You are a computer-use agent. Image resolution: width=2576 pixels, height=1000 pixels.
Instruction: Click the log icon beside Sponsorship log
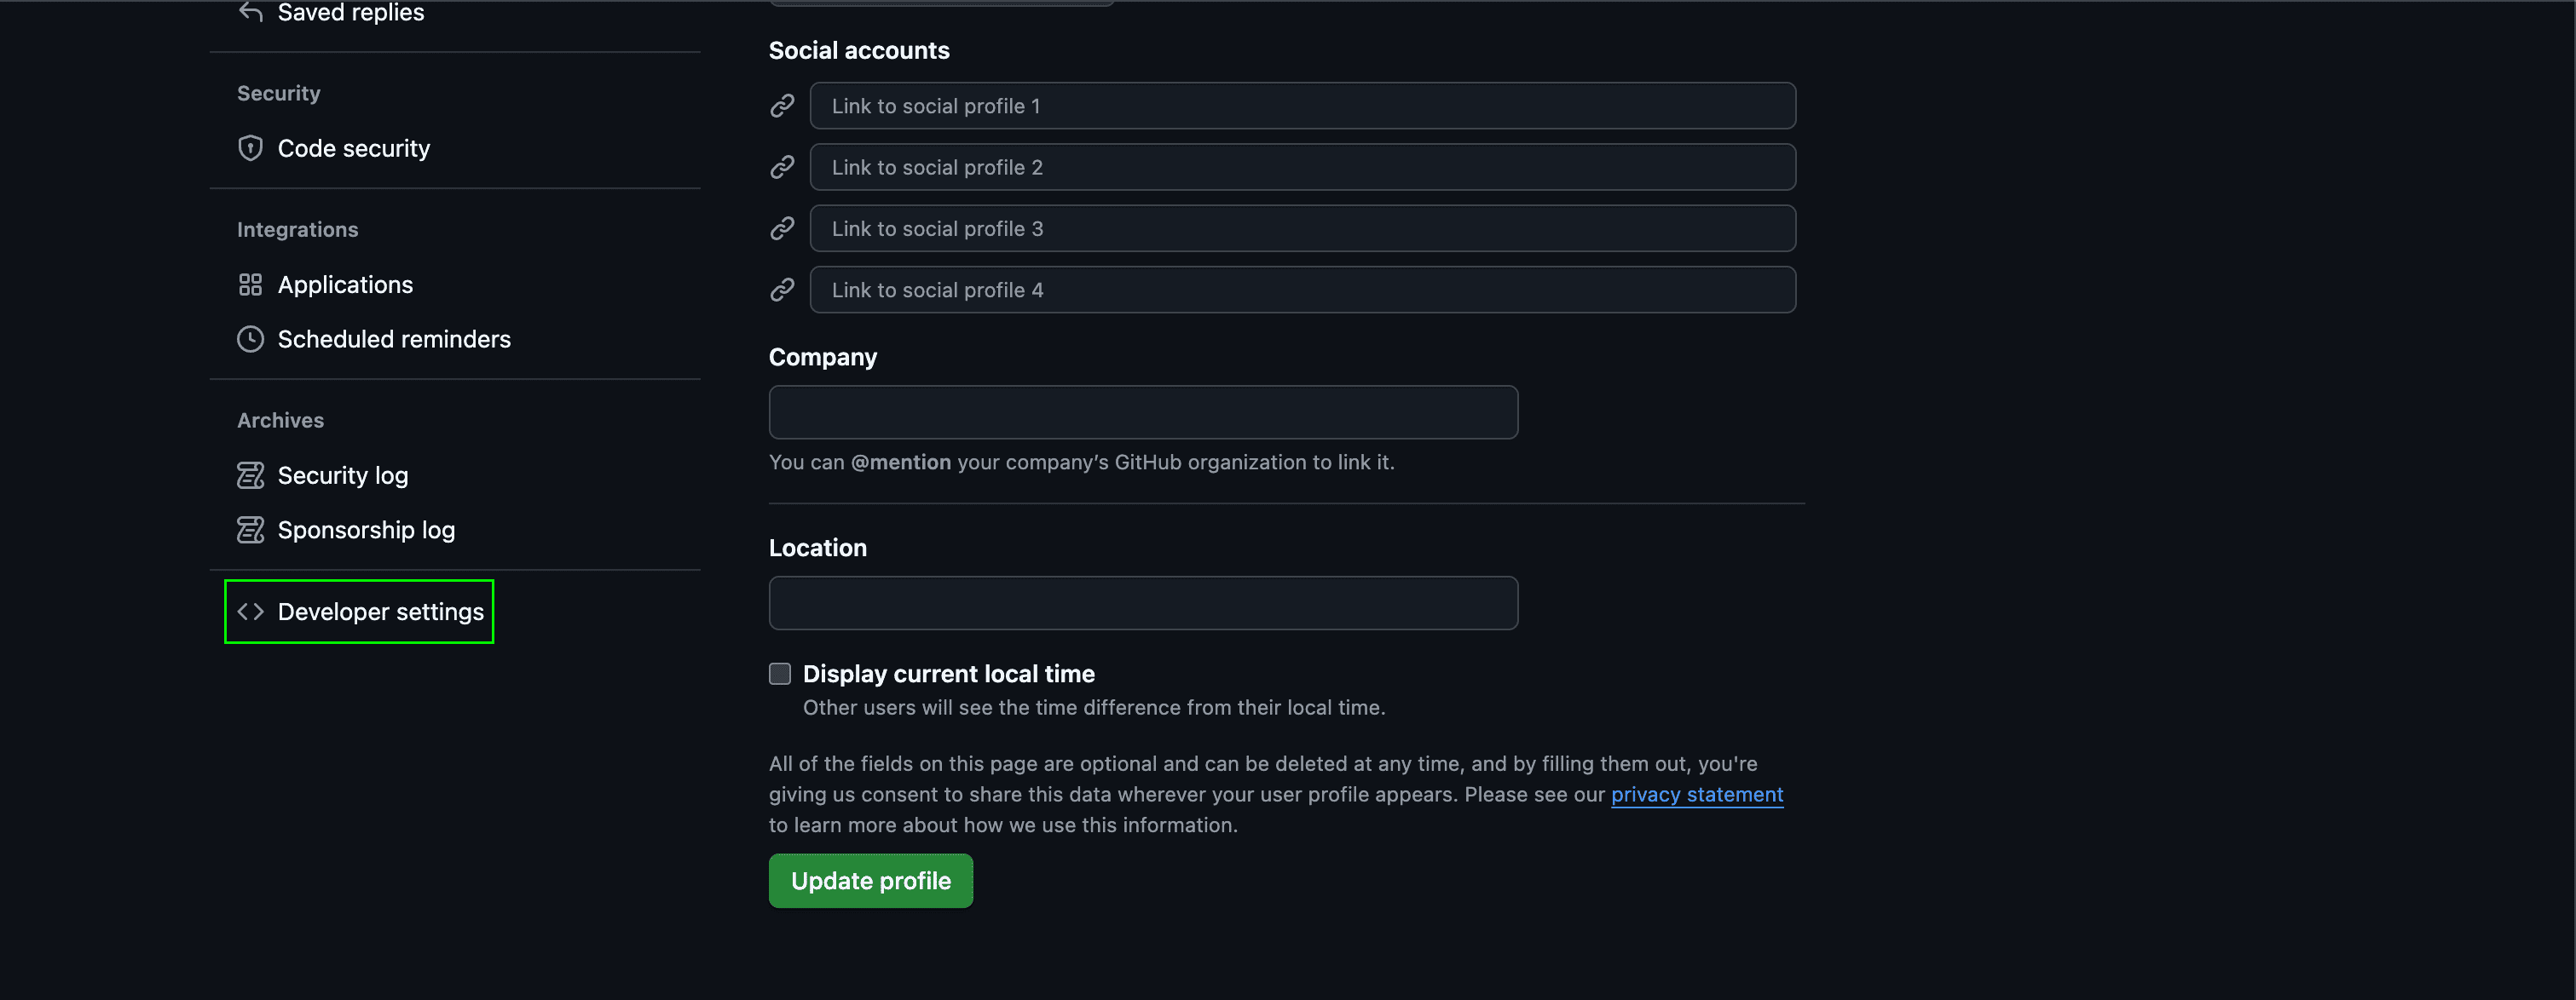click(x=250, y=531)
